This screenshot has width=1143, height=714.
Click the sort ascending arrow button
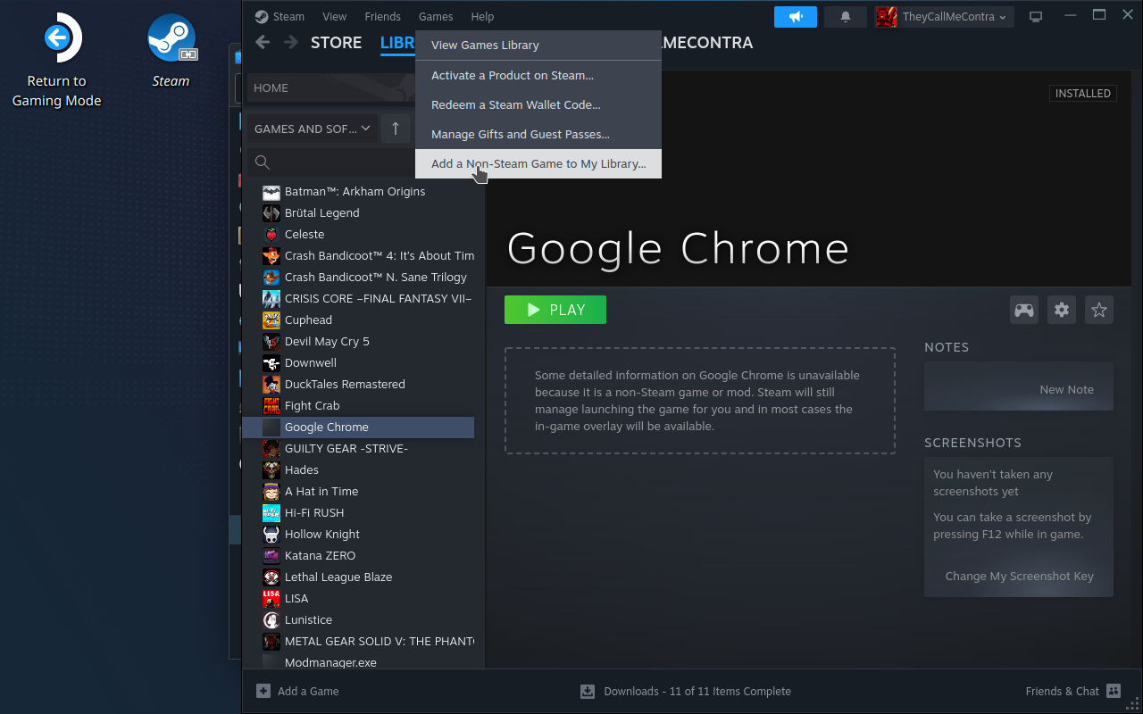click(396, 129)
